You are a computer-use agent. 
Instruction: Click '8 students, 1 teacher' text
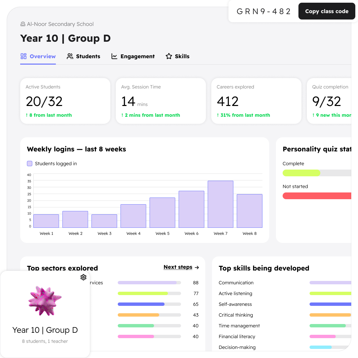coord(45,341)
